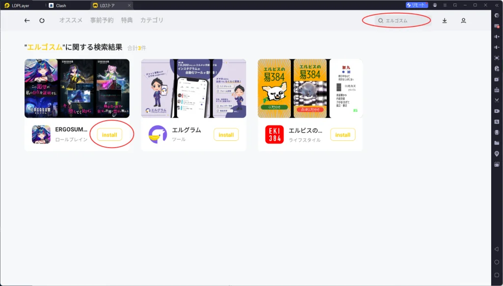Install the エルグラム app
Viewport: 503px width, 286px height.
click(x=226, y=135)
